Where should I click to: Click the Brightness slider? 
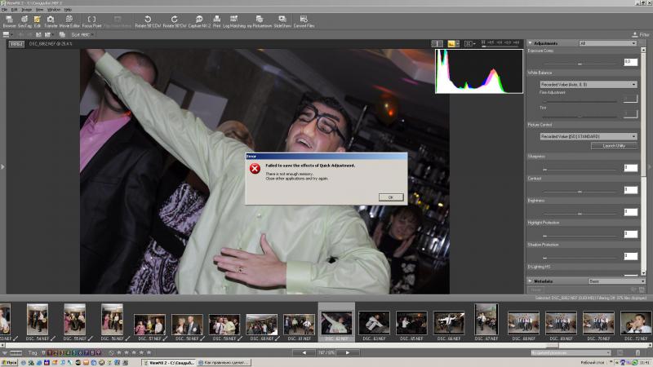(x=580, y=214)
